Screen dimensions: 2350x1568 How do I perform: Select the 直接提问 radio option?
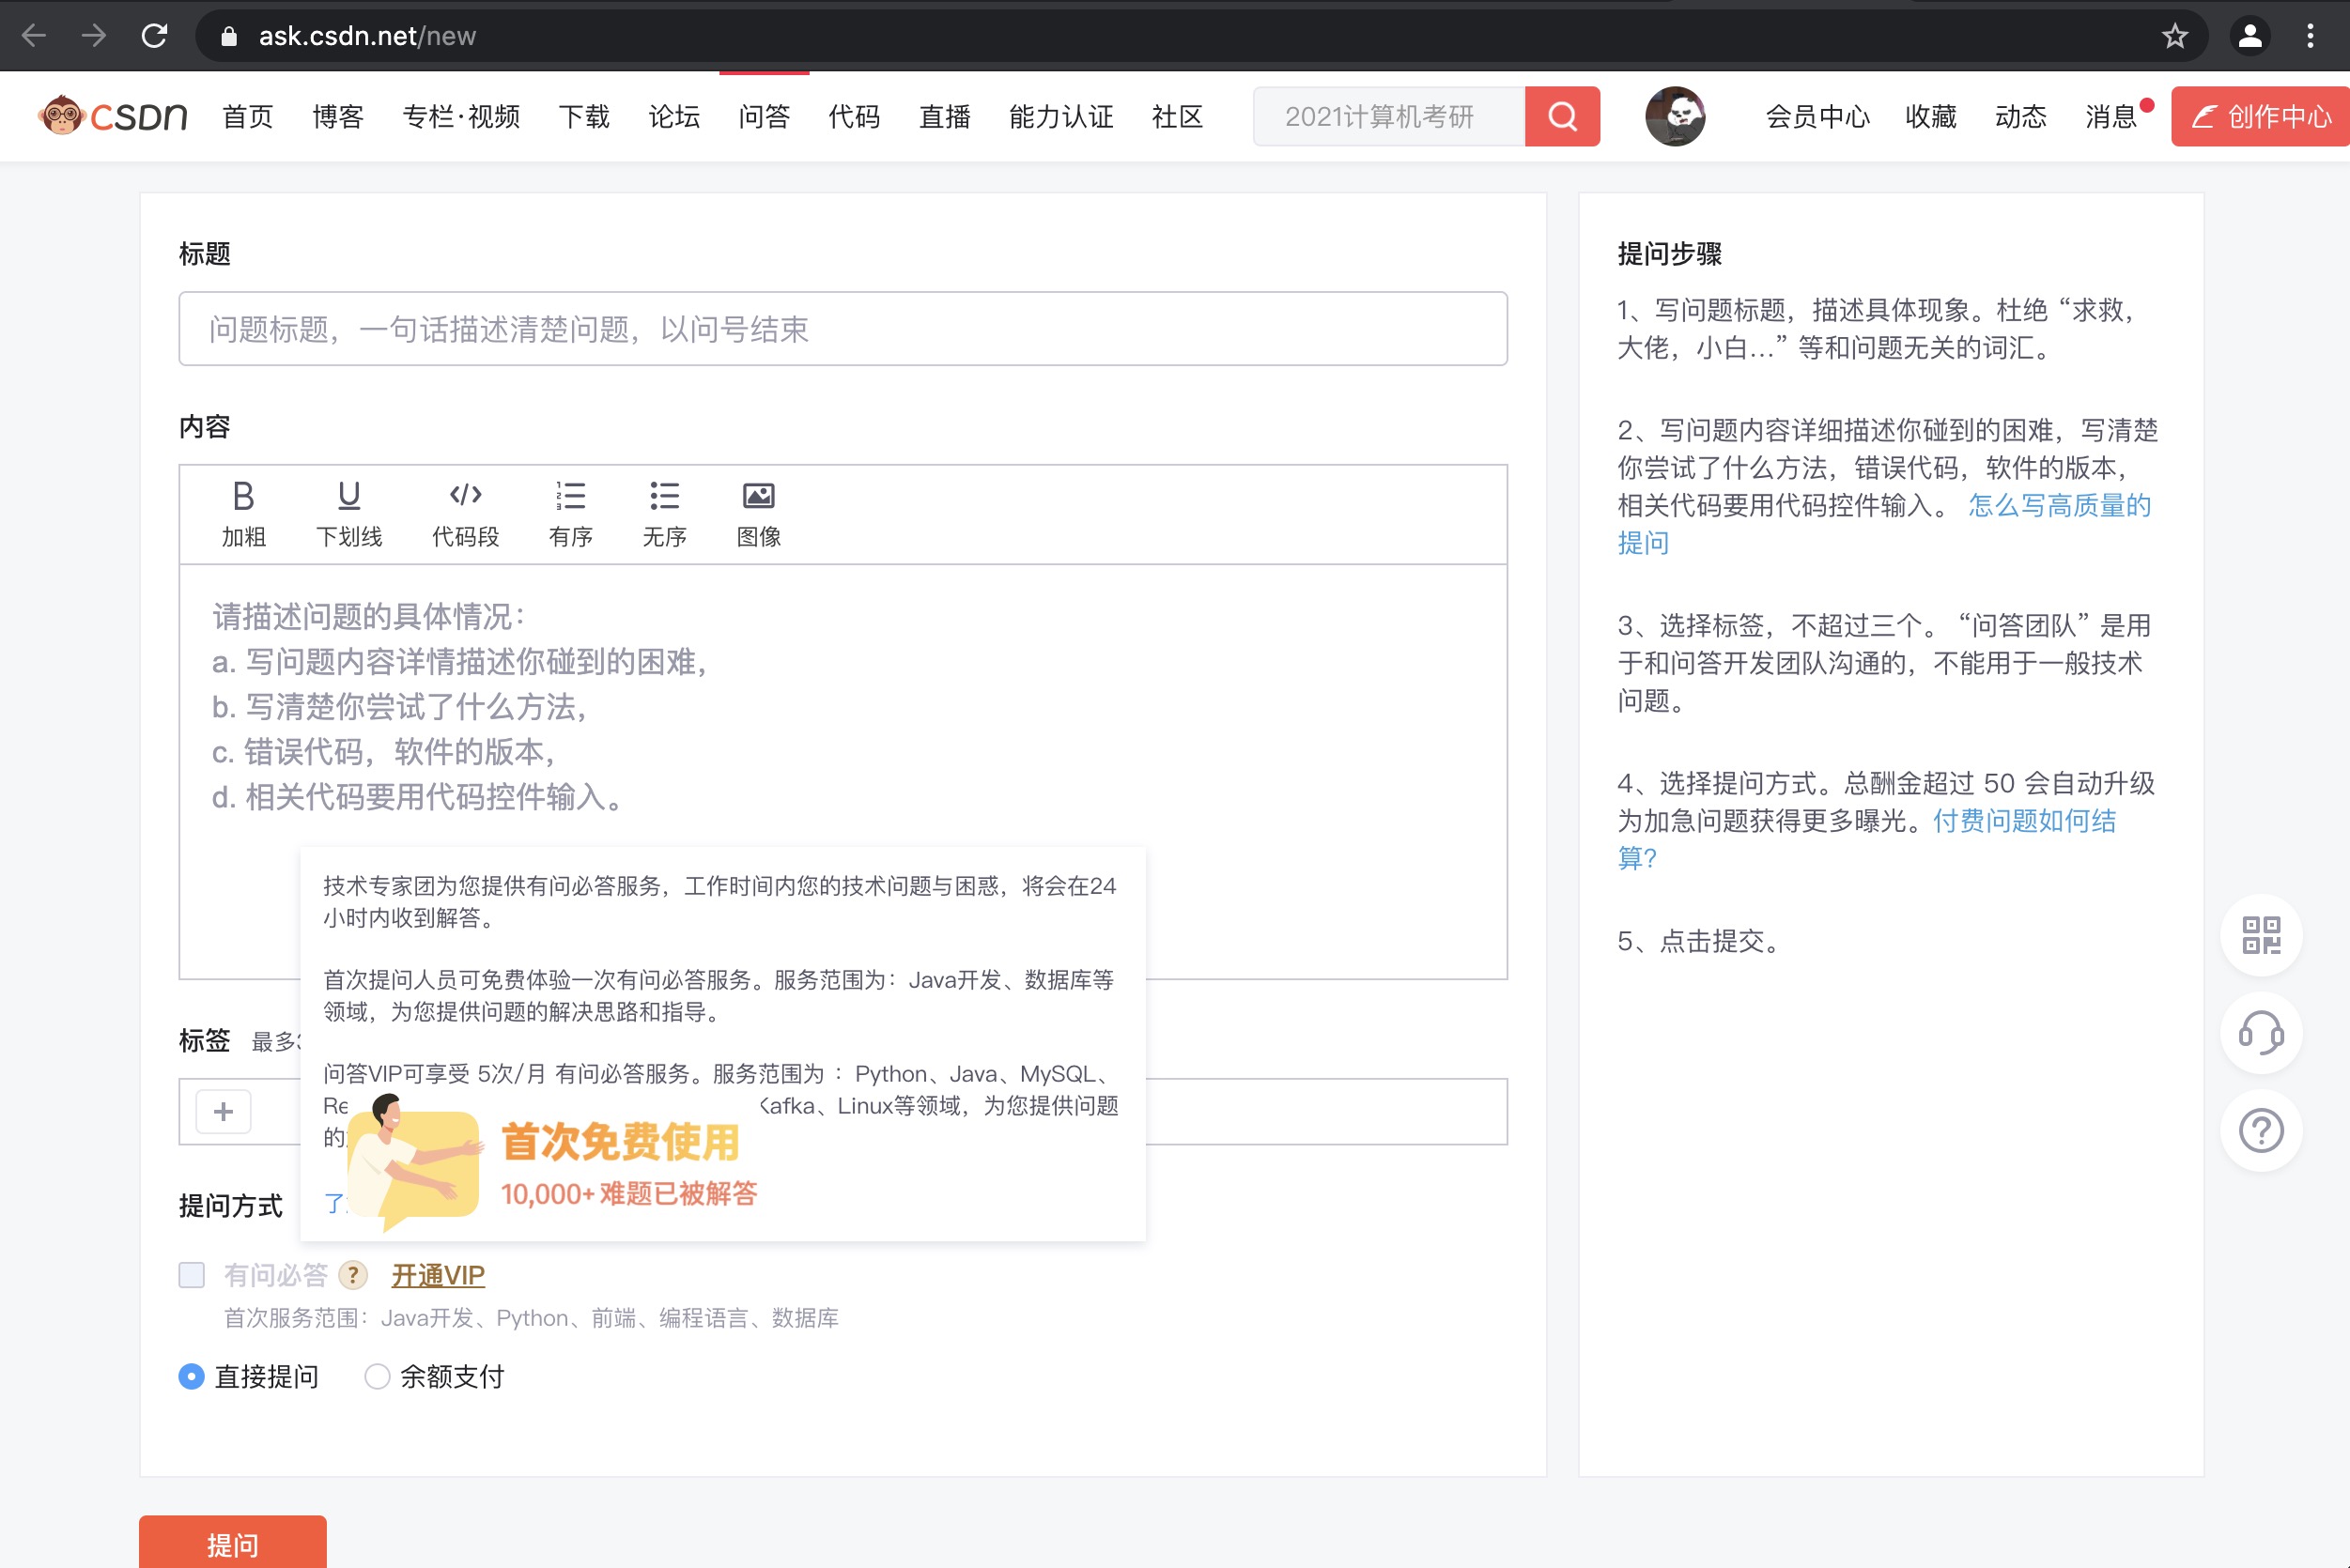(x=191, y=1377)
